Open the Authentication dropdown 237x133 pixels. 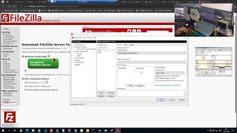coord(151,53)
